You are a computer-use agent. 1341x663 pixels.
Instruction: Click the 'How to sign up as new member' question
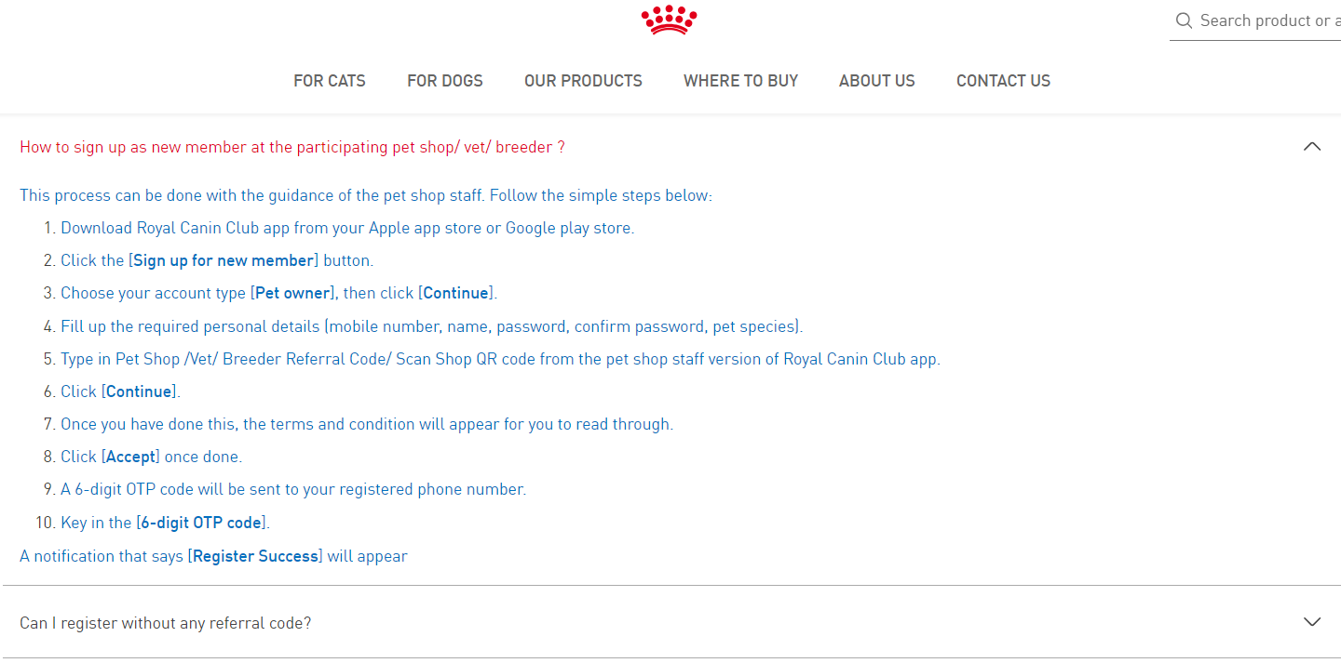pyautogui.click(x=292, y=147)
